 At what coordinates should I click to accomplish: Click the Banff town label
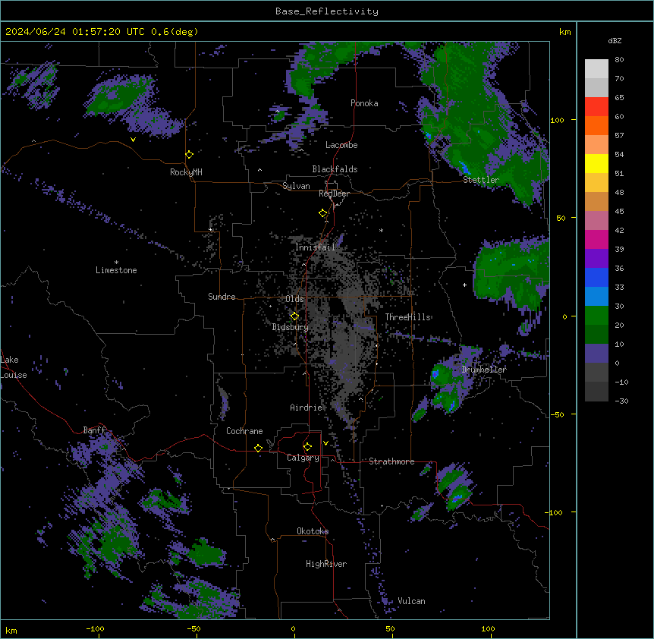[94, 430]
